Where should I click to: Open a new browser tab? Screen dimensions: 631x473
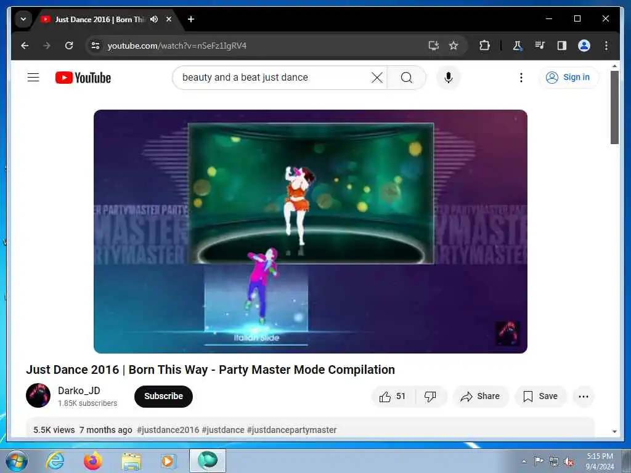pyautogui.click(x=191, y=19)
